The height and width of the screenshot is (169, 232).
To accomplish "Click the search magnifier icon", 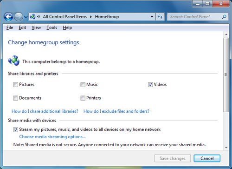I will tap(224, 17).
